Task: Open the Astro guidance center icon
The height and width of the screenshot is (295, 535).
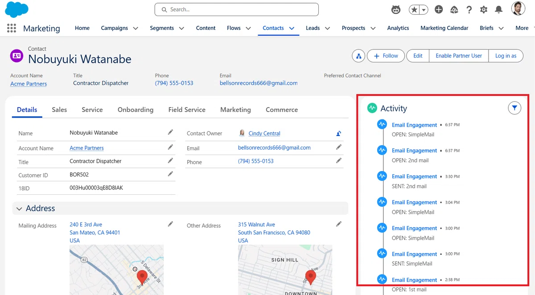Action: click(396, 9)
